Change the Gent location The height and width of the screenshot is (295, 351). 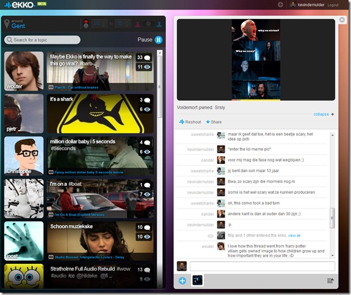[18, 26]
